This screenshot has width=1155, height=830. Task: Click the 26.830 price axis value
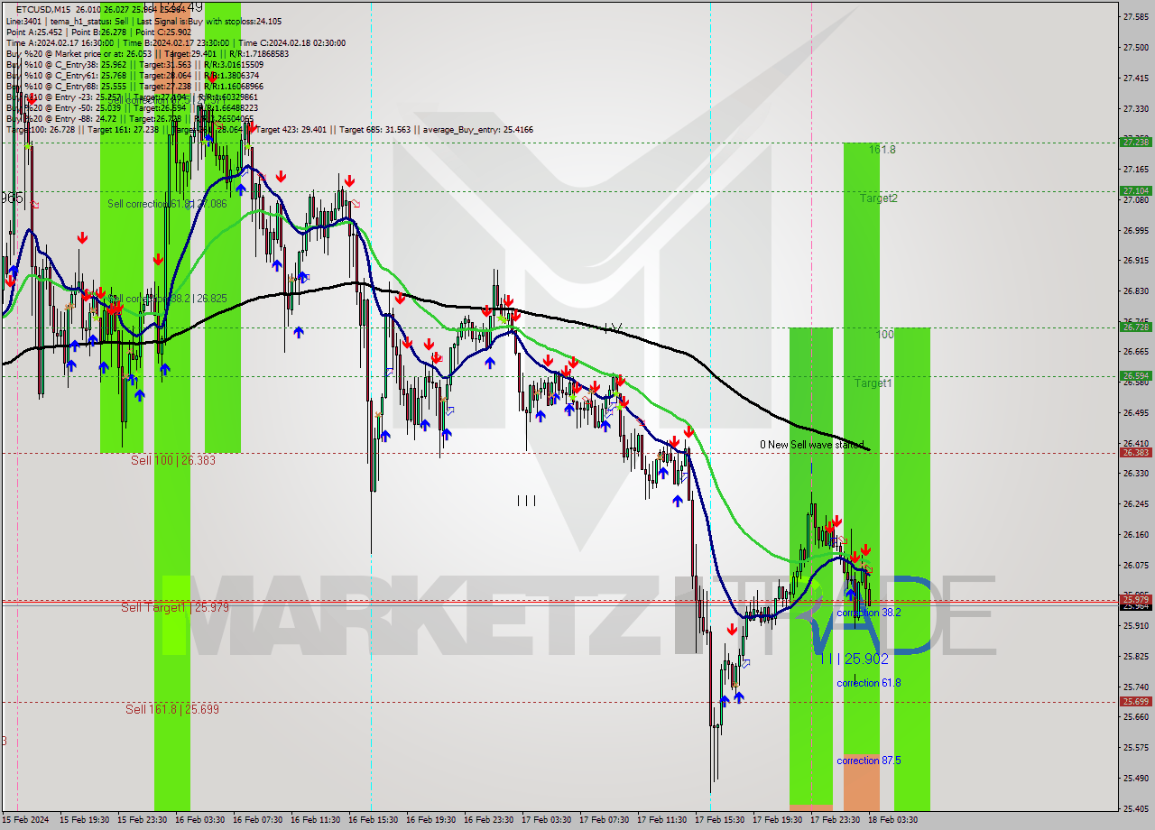point(1135,290)
